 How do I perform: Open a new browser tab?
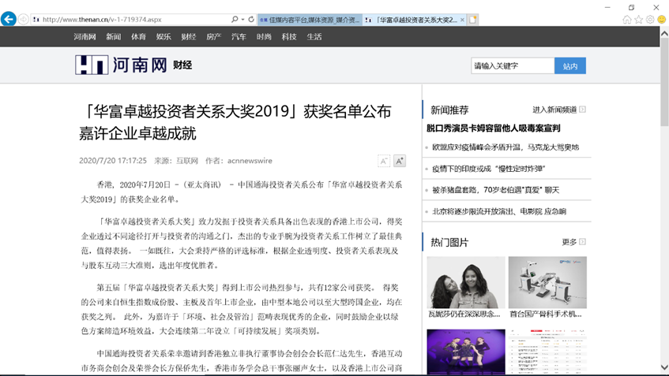click(473, 20)
